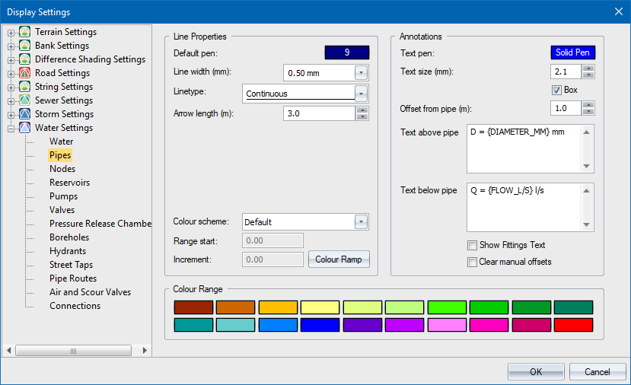The width and height of the screenshot is (631, 385).
Task: Click the Terrain Settings tree icon
Action: click(25, 32)
